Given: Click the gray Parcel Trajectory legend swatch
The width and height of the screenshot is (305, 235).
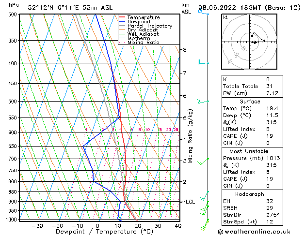Looking at the screenshot, I should click(x=122, y=26).
